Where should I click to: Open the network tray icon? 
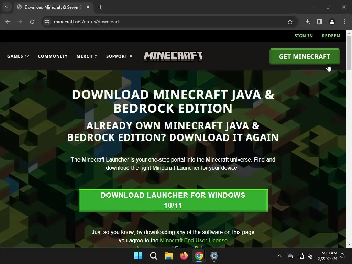click(301, 256)
